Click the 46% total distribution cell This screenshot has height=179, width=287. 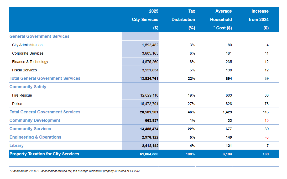coord(191,112)
